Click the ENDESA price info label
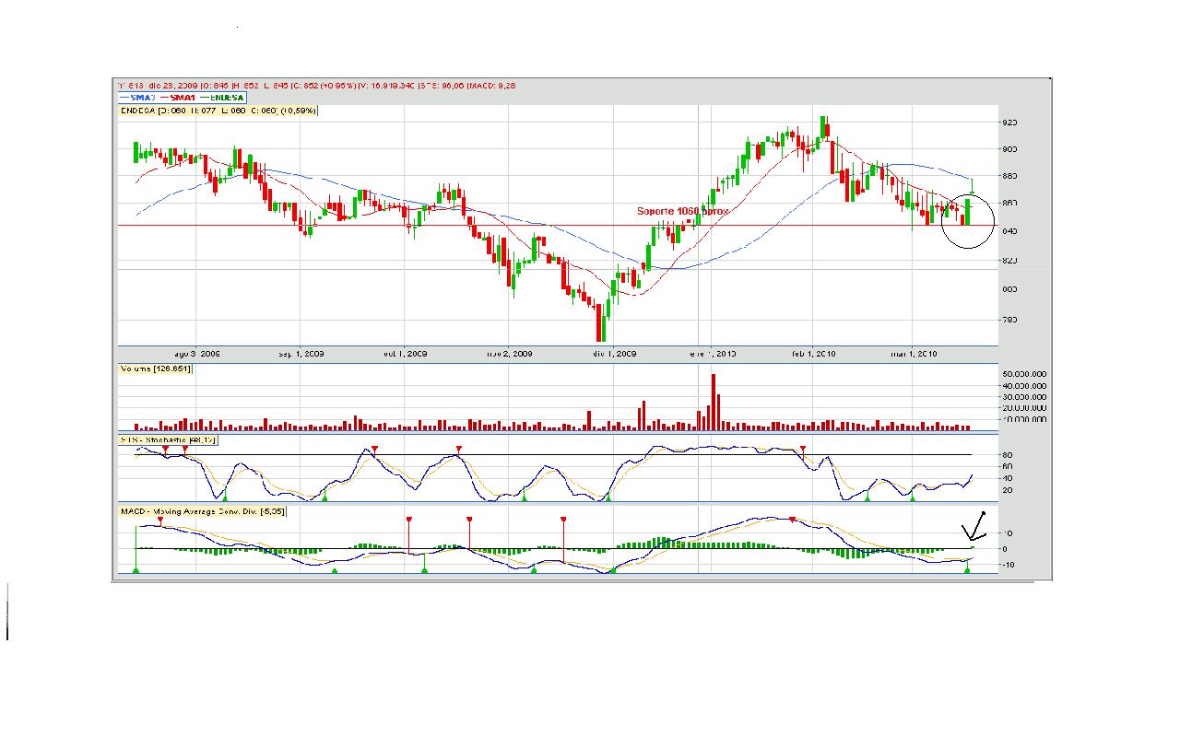 (x=218, y=111)
